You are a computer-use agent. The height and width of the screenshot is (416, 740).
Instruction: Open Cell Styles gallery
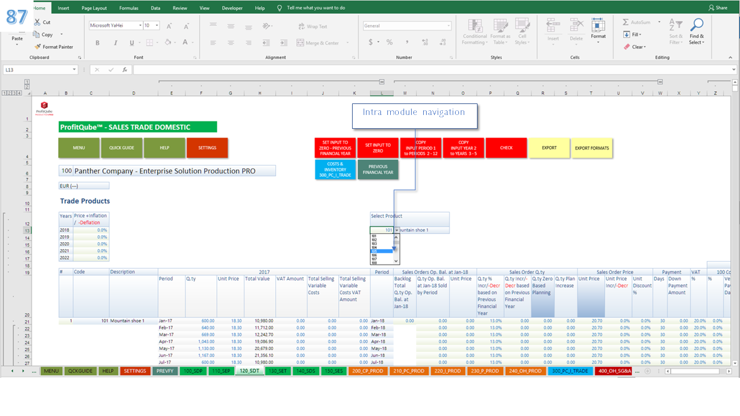pyautogui.click(x=522, y=32)
